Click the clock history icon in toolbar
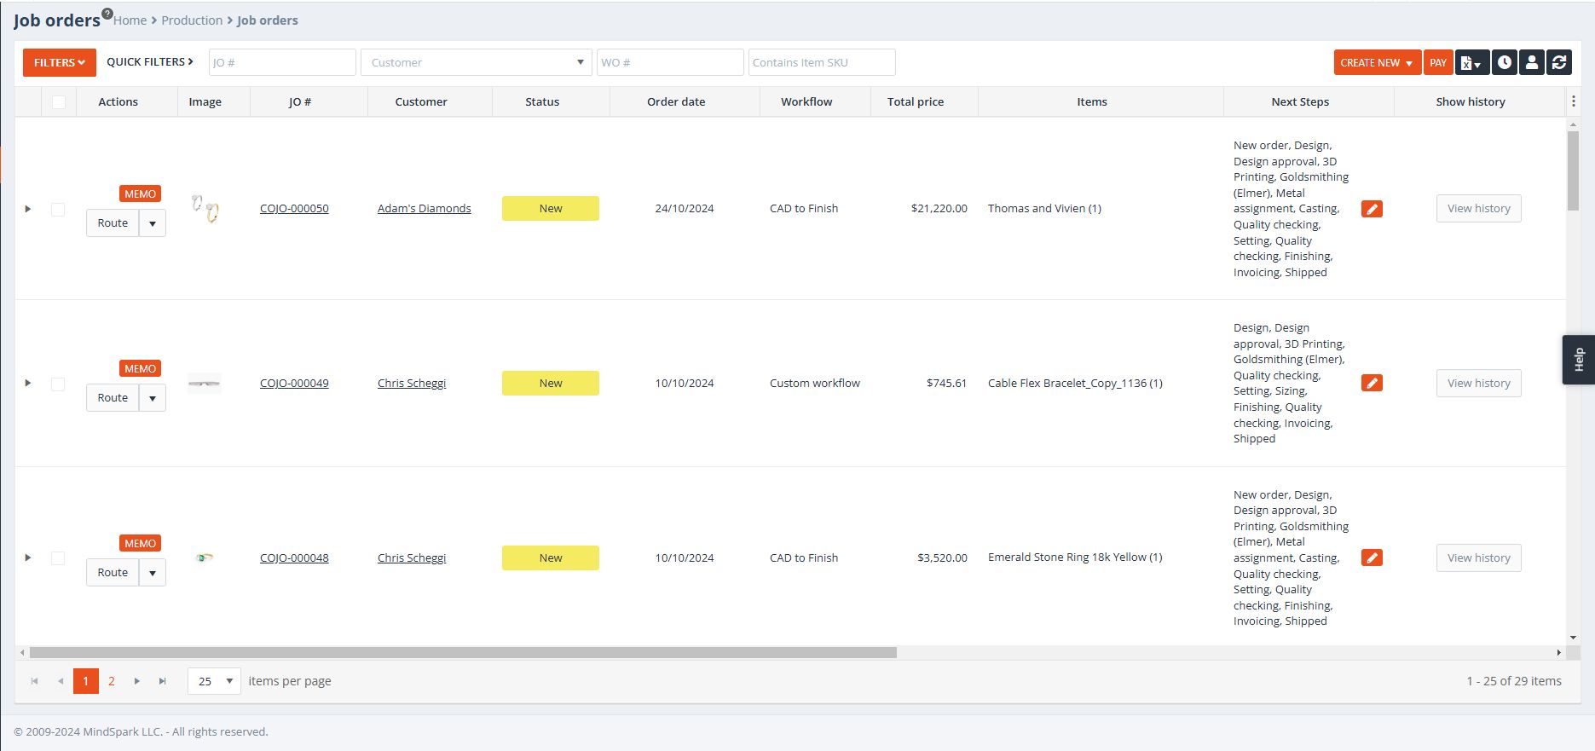Image resolution: width=1595 pixels, height=751 pixels. tap(1505, 62)
